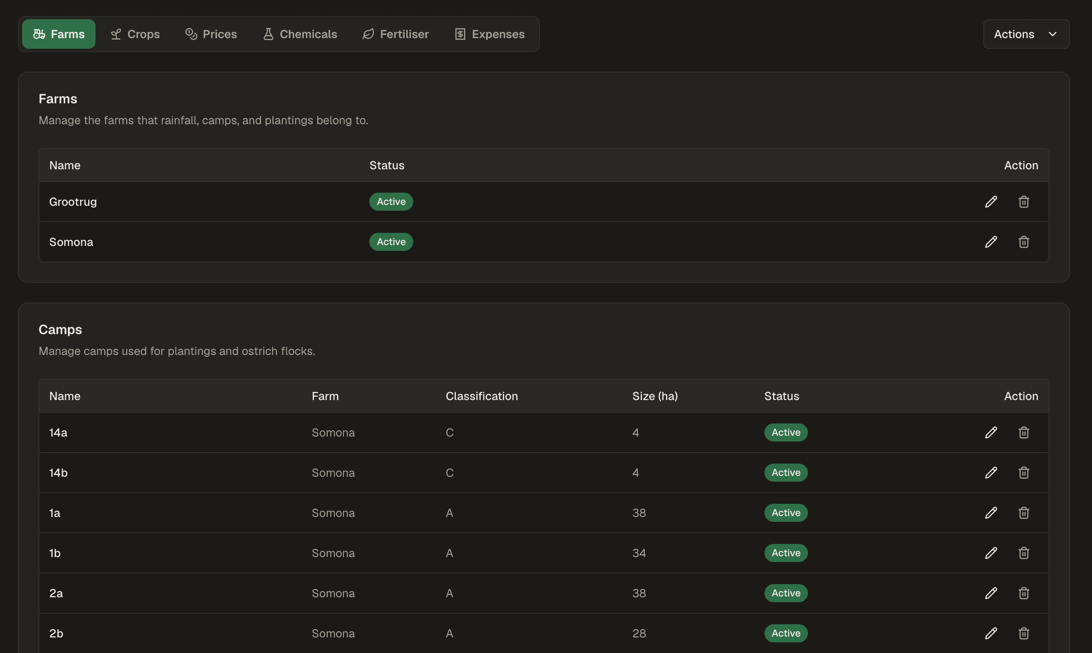Click classification C in camp 14b row

pos(449,473)
